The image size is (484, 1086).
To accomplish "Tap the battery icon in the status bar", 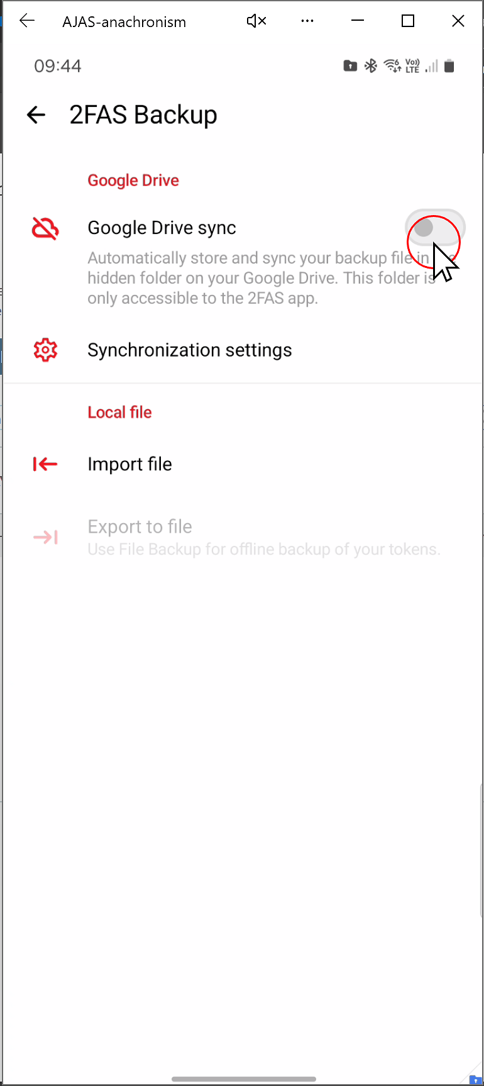I will [449, 65].
